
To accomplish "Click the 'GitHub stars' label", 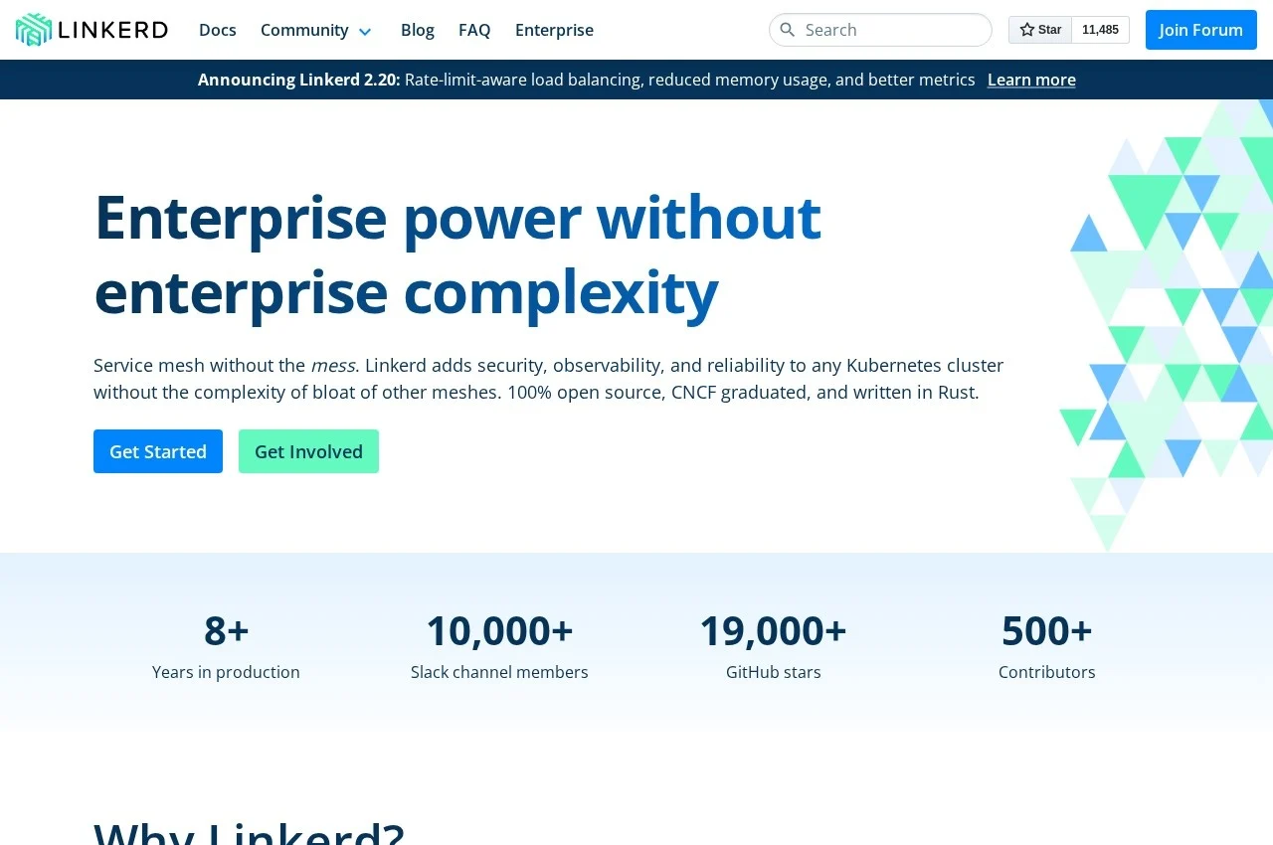I will pyautogui.click(x=774, y=672).
